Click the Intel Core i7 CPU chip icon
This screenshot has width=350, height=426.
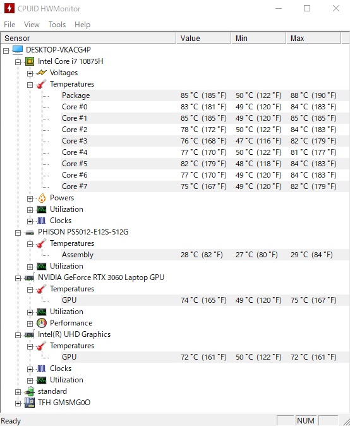[30, 61]
